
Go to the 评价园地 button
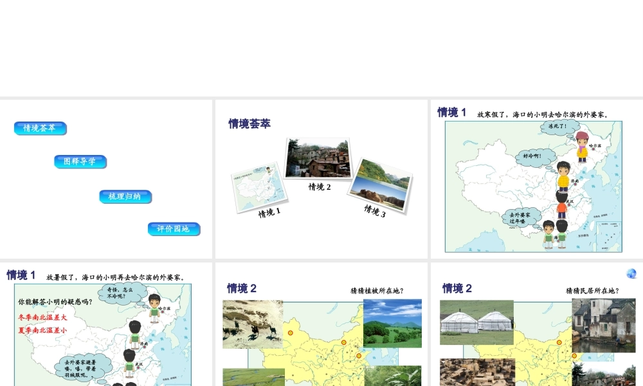click(x=174, y=229)
